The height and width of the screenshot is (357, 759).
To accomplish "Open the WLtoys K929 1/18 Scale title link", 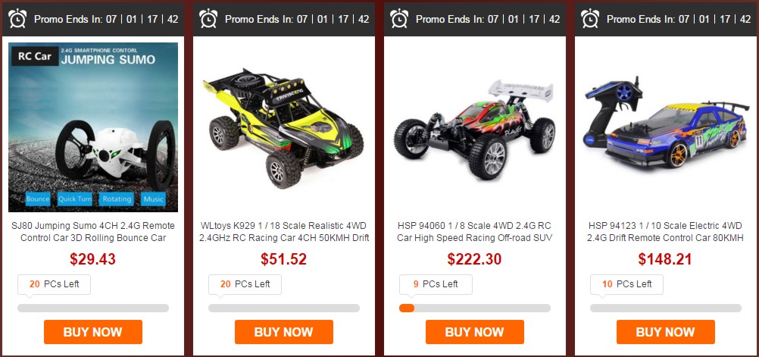I will point(283,232).
